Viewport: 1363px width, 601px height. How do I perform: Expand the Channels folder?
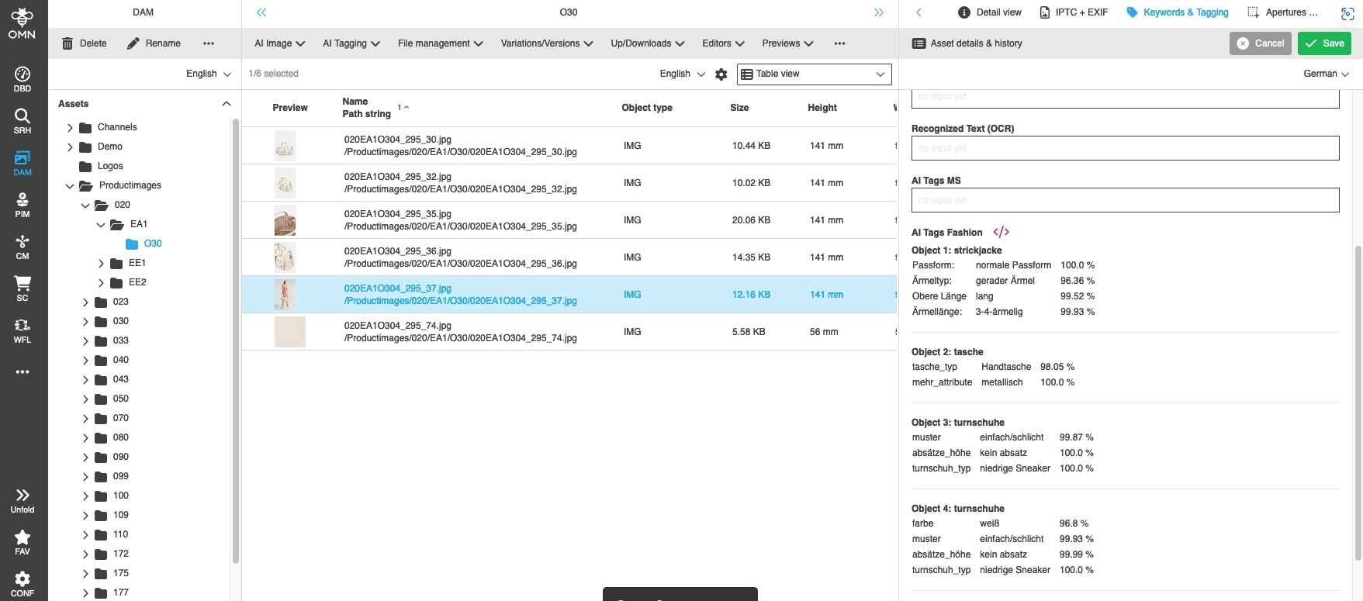pos(71,127)
